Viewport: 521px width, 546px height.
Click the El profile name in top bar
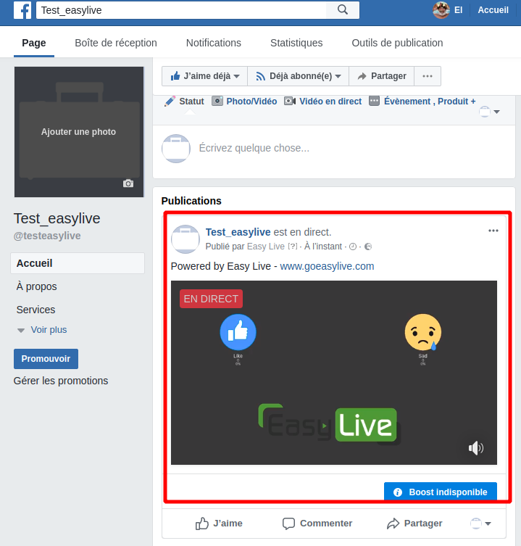pos(459,10)
